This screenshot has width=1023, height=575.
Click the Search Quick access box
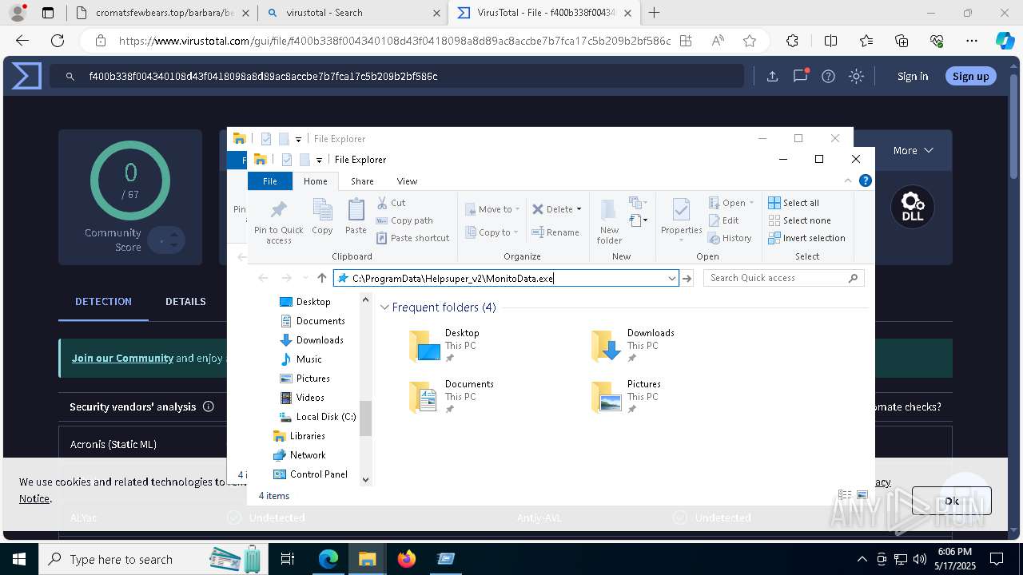(x=783, y=278)
